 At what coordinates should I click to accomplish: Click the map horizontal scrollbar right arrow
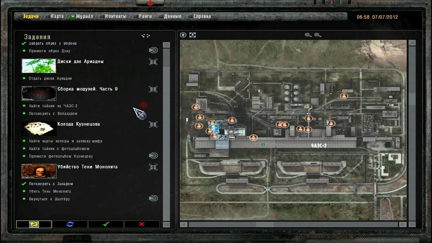pos(403,224)
